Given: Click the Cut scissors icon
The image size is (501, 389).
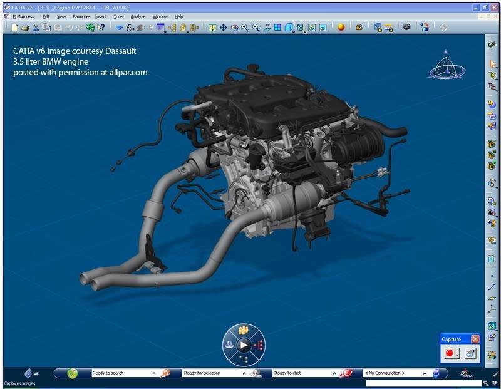Looking at the screenshot, I should point(36,28).
